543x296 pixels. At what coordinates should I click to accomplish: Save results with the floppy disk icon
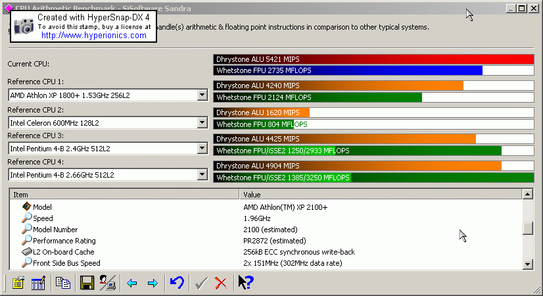pos(87,283)
